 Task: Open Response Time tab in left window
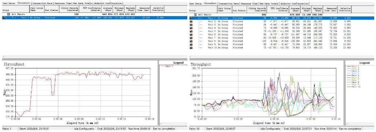click(x=62, y=3)
